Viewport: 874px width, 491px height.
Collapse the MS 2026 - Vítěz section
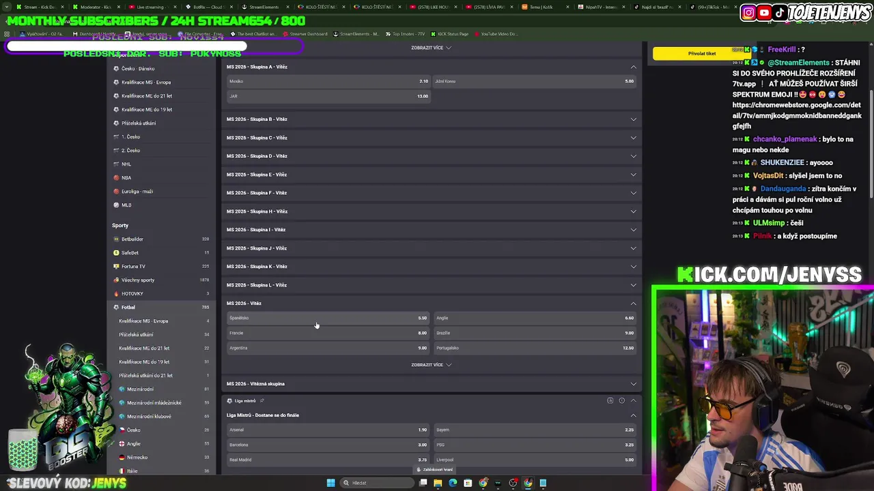coord(634,303)
